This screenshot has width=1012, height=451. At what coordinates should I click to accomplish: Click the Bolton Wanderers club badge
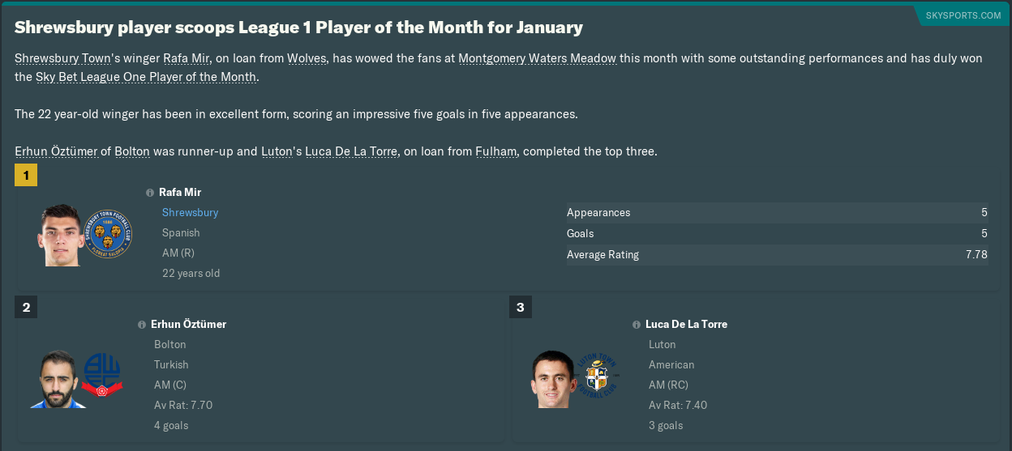tap(102, 377)
